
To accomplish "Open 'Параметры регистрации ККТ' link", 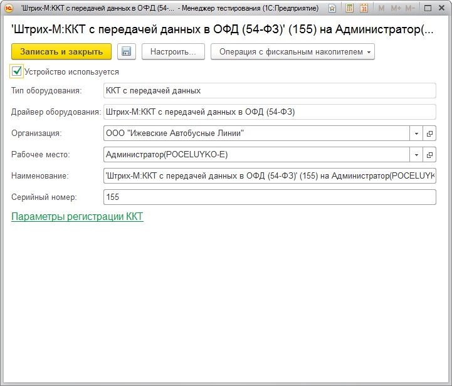I will click(x=77, y=217).
